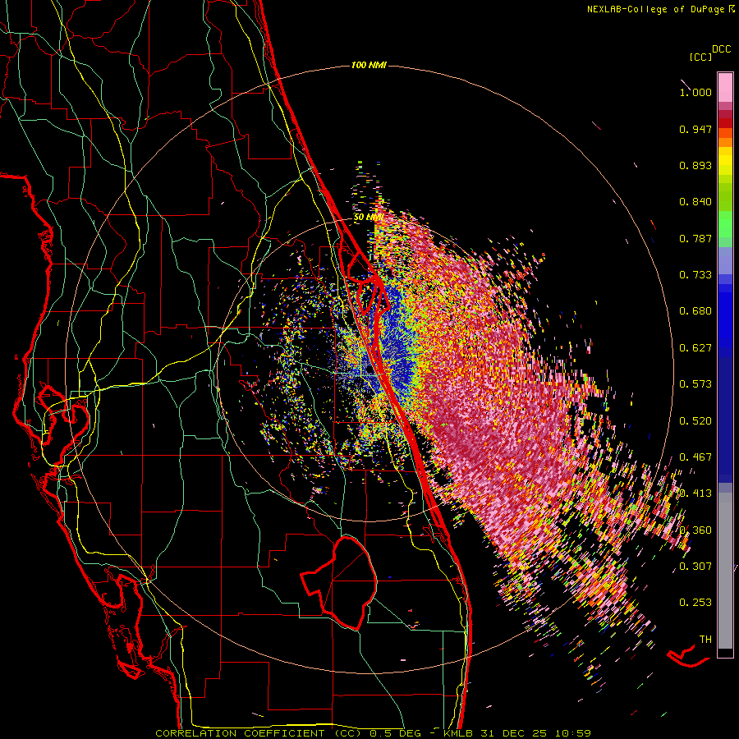Image resolution: width=739 pixels, height=739 pixels.
Task: Click the 0.520 scale value
Action: [x=695, y=420]
